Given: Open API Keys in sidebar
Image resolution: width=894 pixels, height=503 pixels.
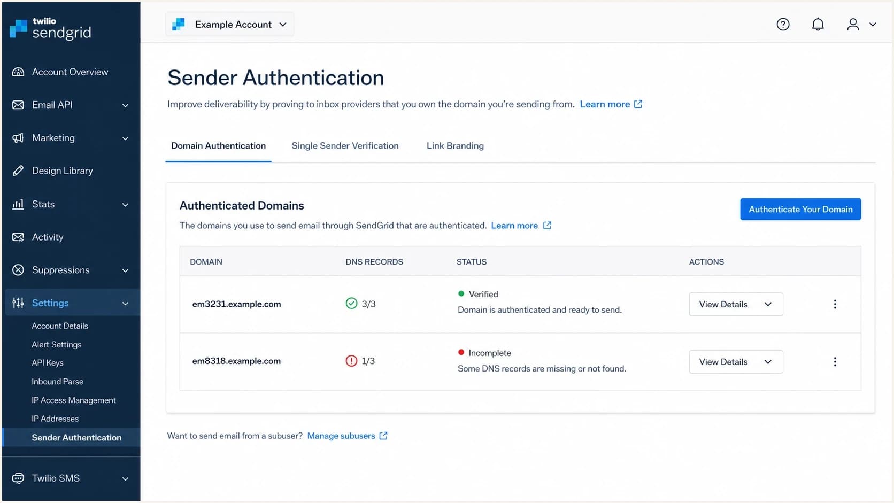Looking at the screenshot, I should pos(48,362).
